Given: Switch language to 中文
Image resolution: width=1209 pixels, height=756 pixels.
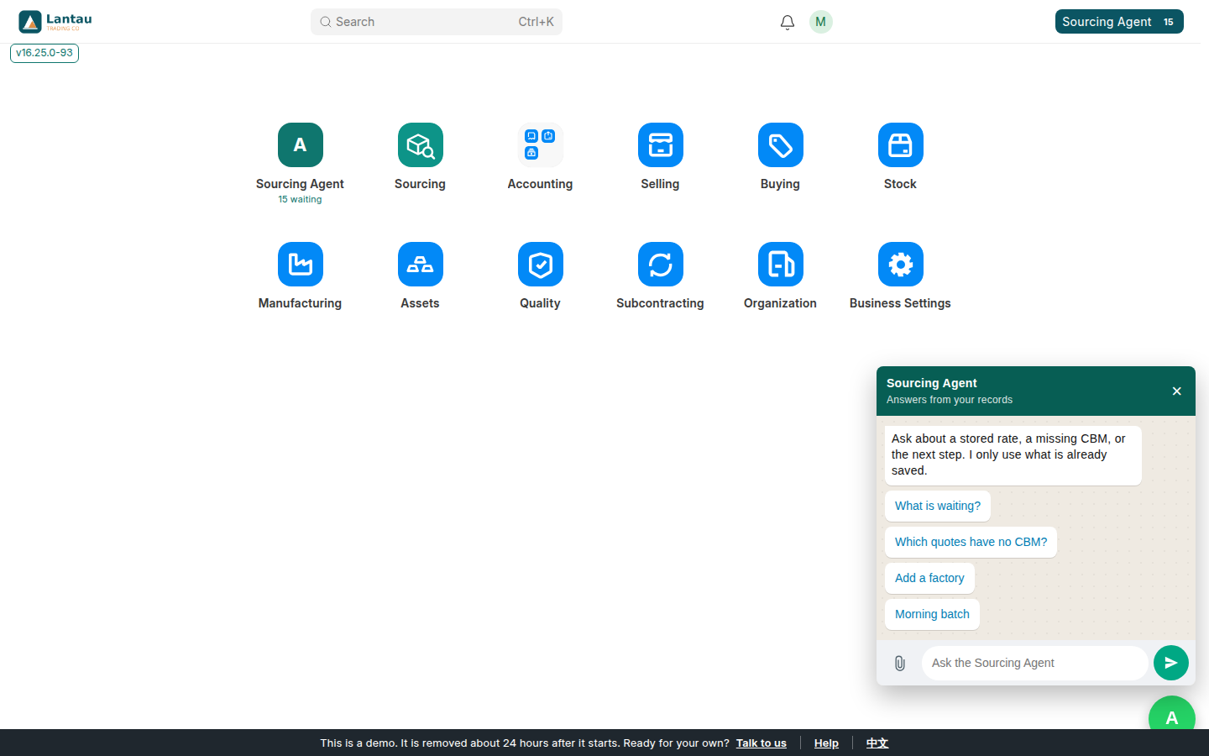Looking at the screenshot, I should (877, 743).
